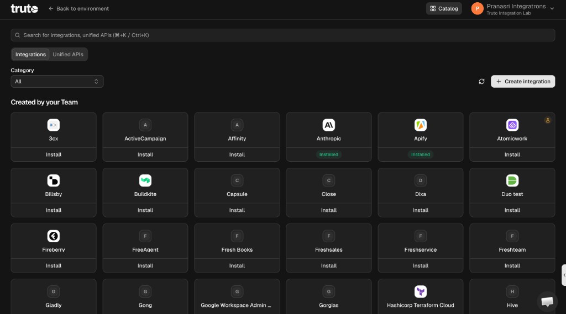Click the Installed badge under Anthropic
Viewport: 566px width, 314px height.
click(x=328, y=155)
